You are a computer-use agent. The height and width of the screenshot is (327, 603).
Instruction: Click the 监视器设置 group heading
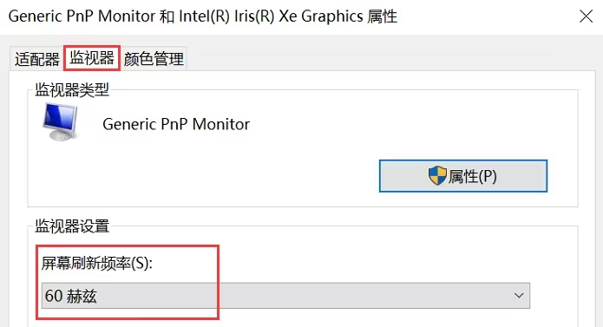coord(72,226)
